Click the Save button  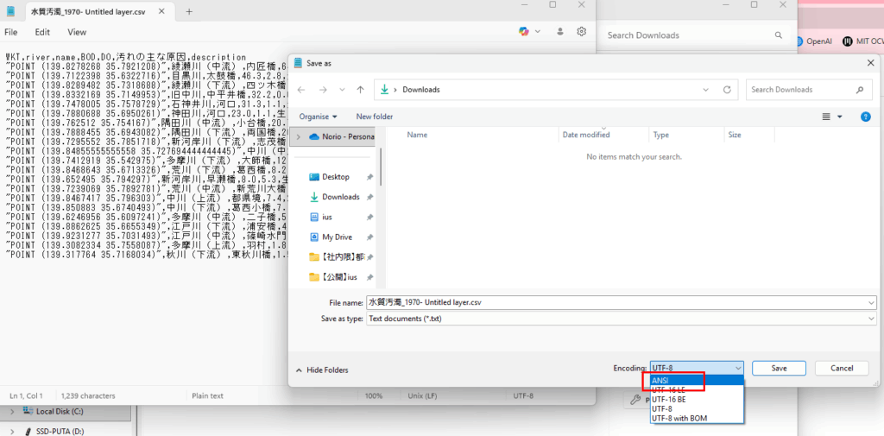coord(779,368)
